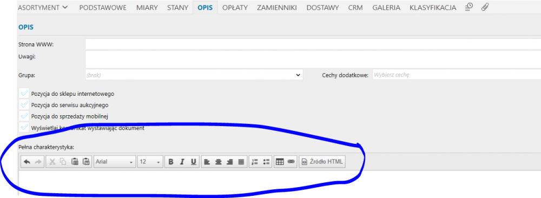Toggle Pozycja do serwisu aukcyjnego checkbox
This screenshot has width=541, height=198.
click(x=24, y=104)
